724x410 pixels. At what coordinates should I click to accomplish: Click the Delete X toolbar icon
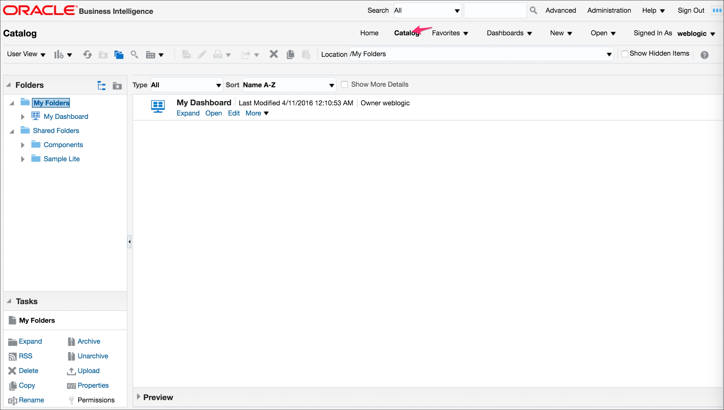click(274, 54)
